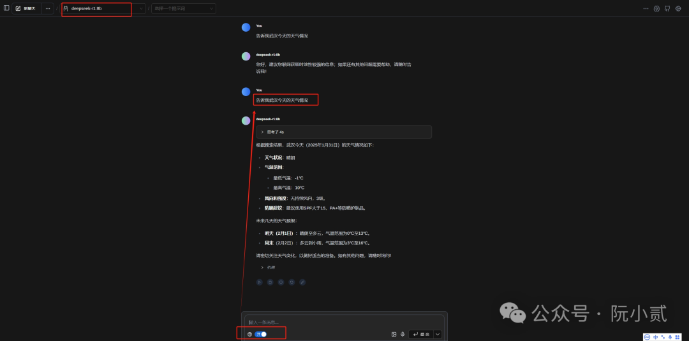689x341 pixels.
Task: Click the 明天 (2月1日) forecast line
Action: [x=317, y=233]
